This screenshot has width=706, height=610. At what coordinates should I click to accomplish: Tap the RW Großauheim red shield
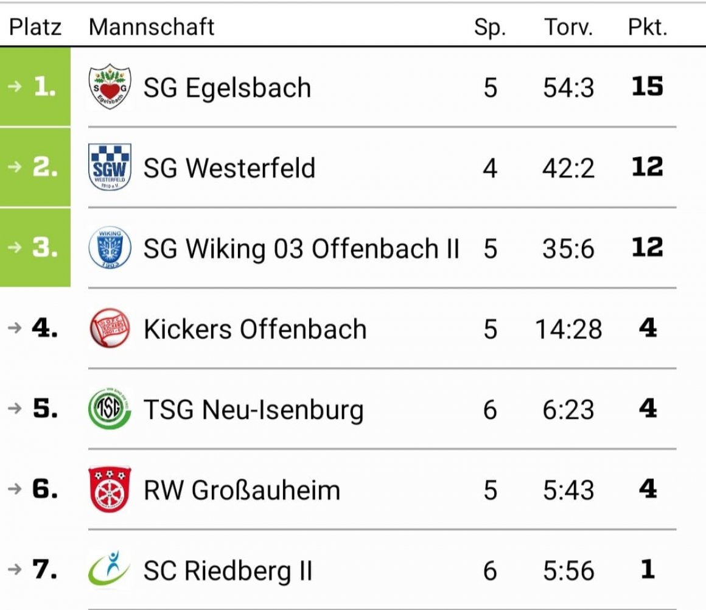(x=110, y=489)
